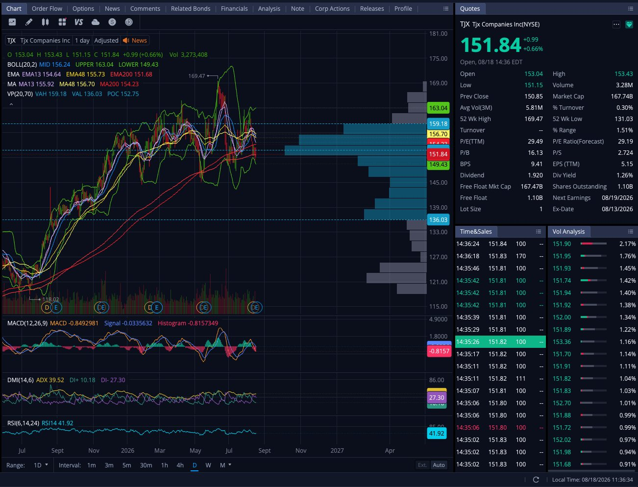Click the refresh icon in status bar
The image size is (638, 487).
[536, 480]
